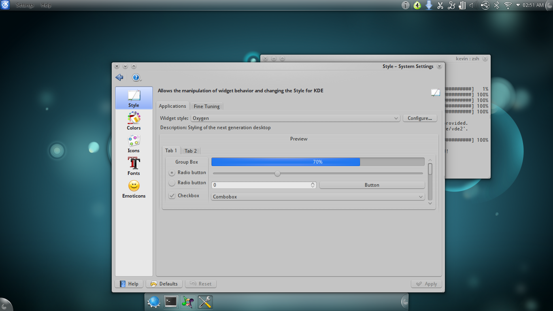Open the Colors settings module

point(134,121)
